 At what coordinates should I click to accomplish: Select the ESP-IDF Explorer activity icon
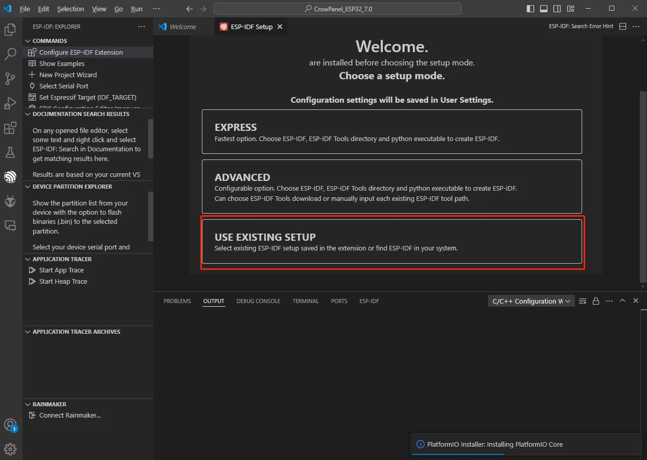point(10,177)
